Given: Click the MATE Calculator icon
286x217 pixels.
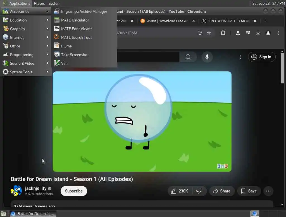Looking at the screenshot, I should 56,20.
